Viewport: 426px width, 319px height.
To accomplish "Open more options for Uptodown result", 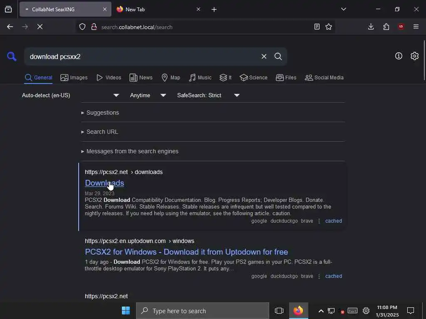I will point(319,276).
